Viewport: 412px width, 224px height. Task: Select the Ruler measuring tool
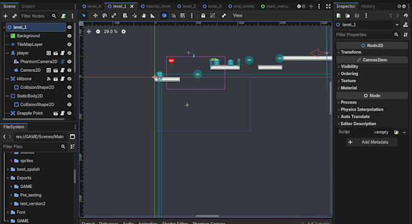(153, 16)
